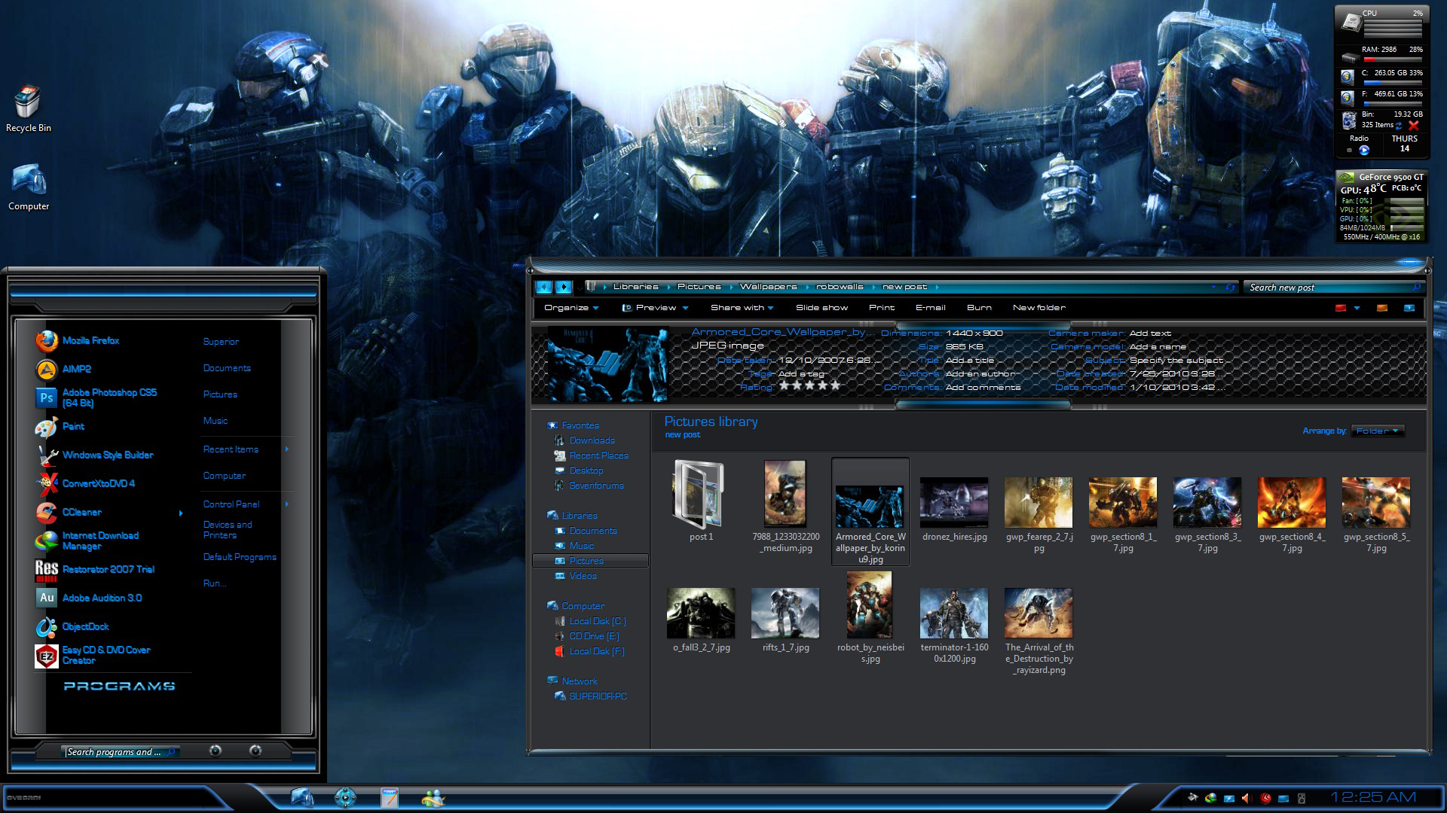Click the empty Recycle Bin red X in gadget
Viewport: 1447px width, 813px height.
[1414, 126]
